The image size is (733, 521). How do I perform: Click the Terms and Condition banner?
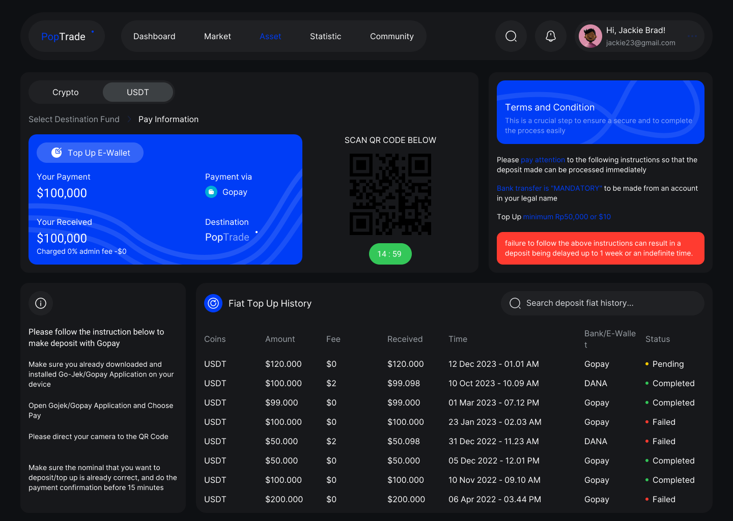[x=601, y=112]
